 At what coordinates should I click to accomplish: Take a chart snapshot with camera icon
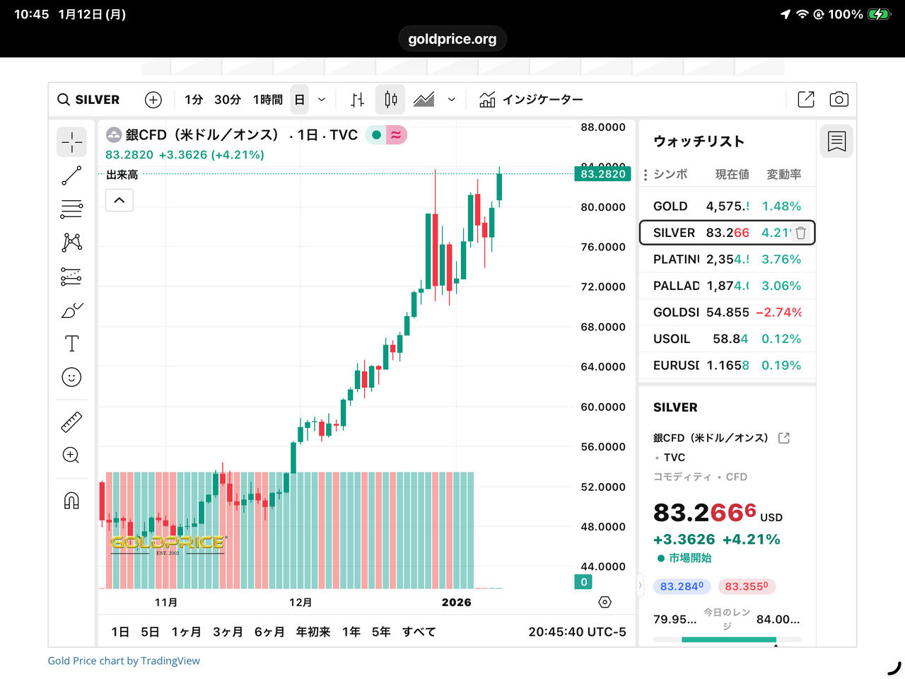click(x=839, y=100)
